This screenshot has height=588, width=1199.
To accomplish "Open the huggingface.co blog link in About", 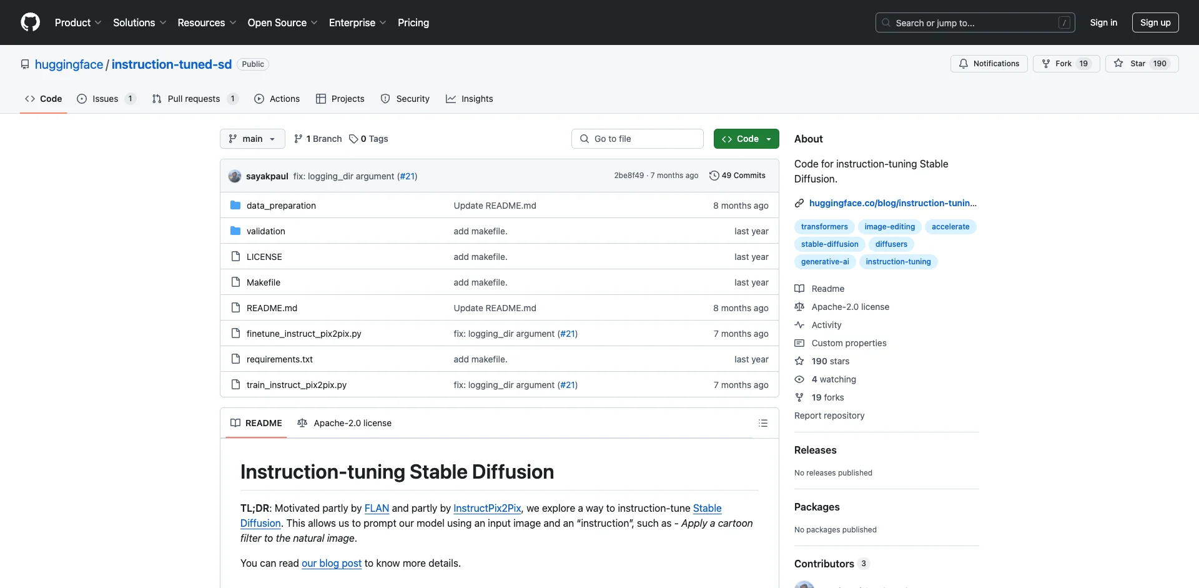I will coord(892,203).
